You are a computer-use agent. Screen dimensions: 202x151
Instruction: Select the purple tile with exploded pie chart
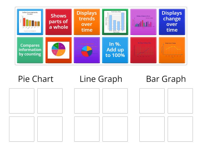[x=87, y=50]
